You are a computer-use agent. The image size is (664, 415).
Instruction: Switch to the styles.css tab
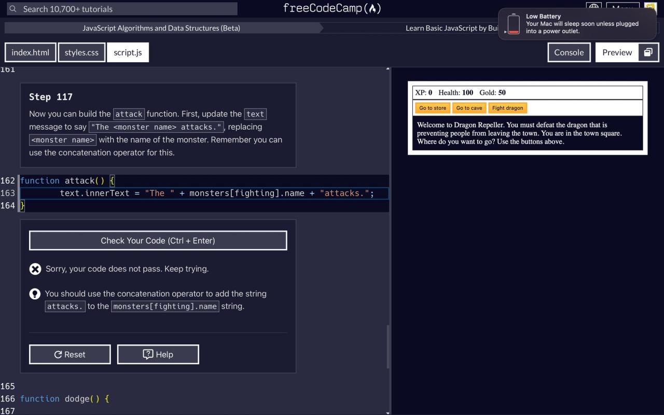pos(81,52)
